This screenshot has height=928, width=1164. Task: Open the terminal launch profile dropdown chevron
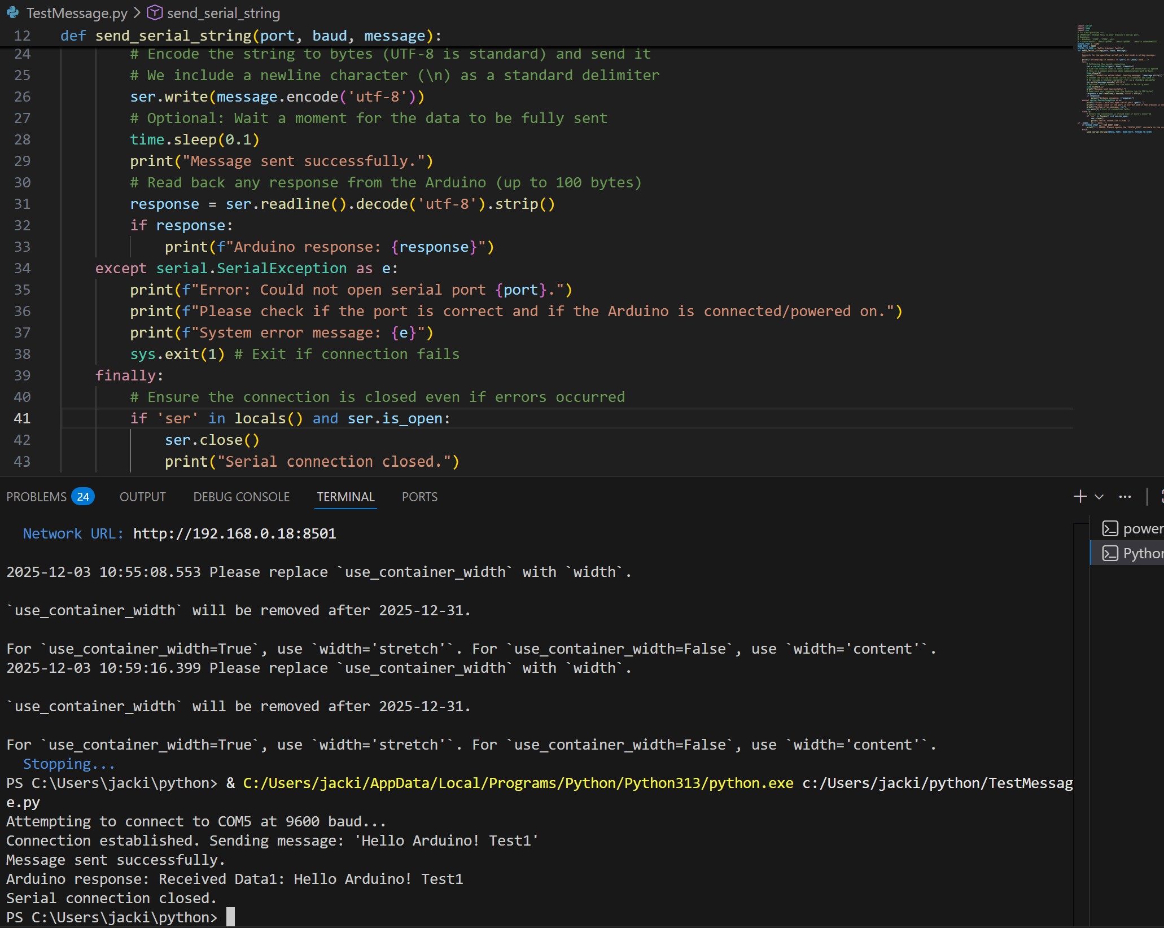point(1099,497)
